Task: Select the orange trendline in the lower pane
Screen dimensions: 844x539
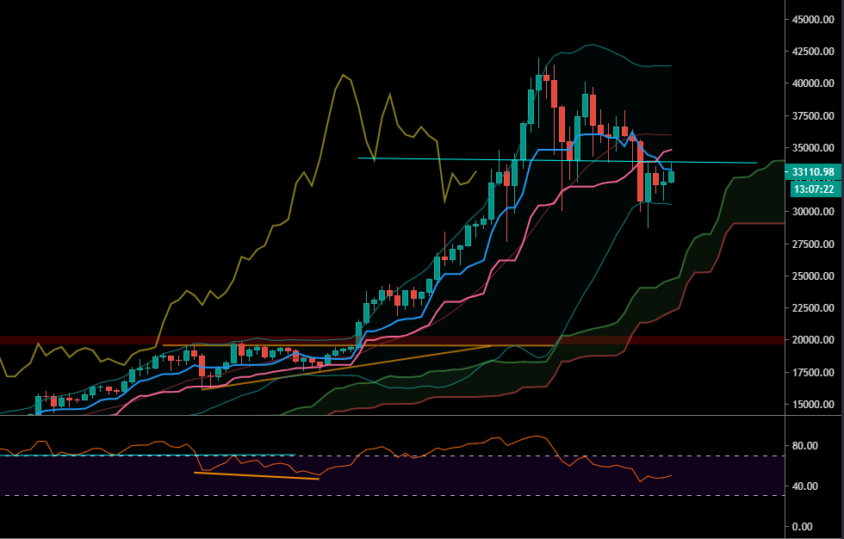Action: tap(258, 474)
